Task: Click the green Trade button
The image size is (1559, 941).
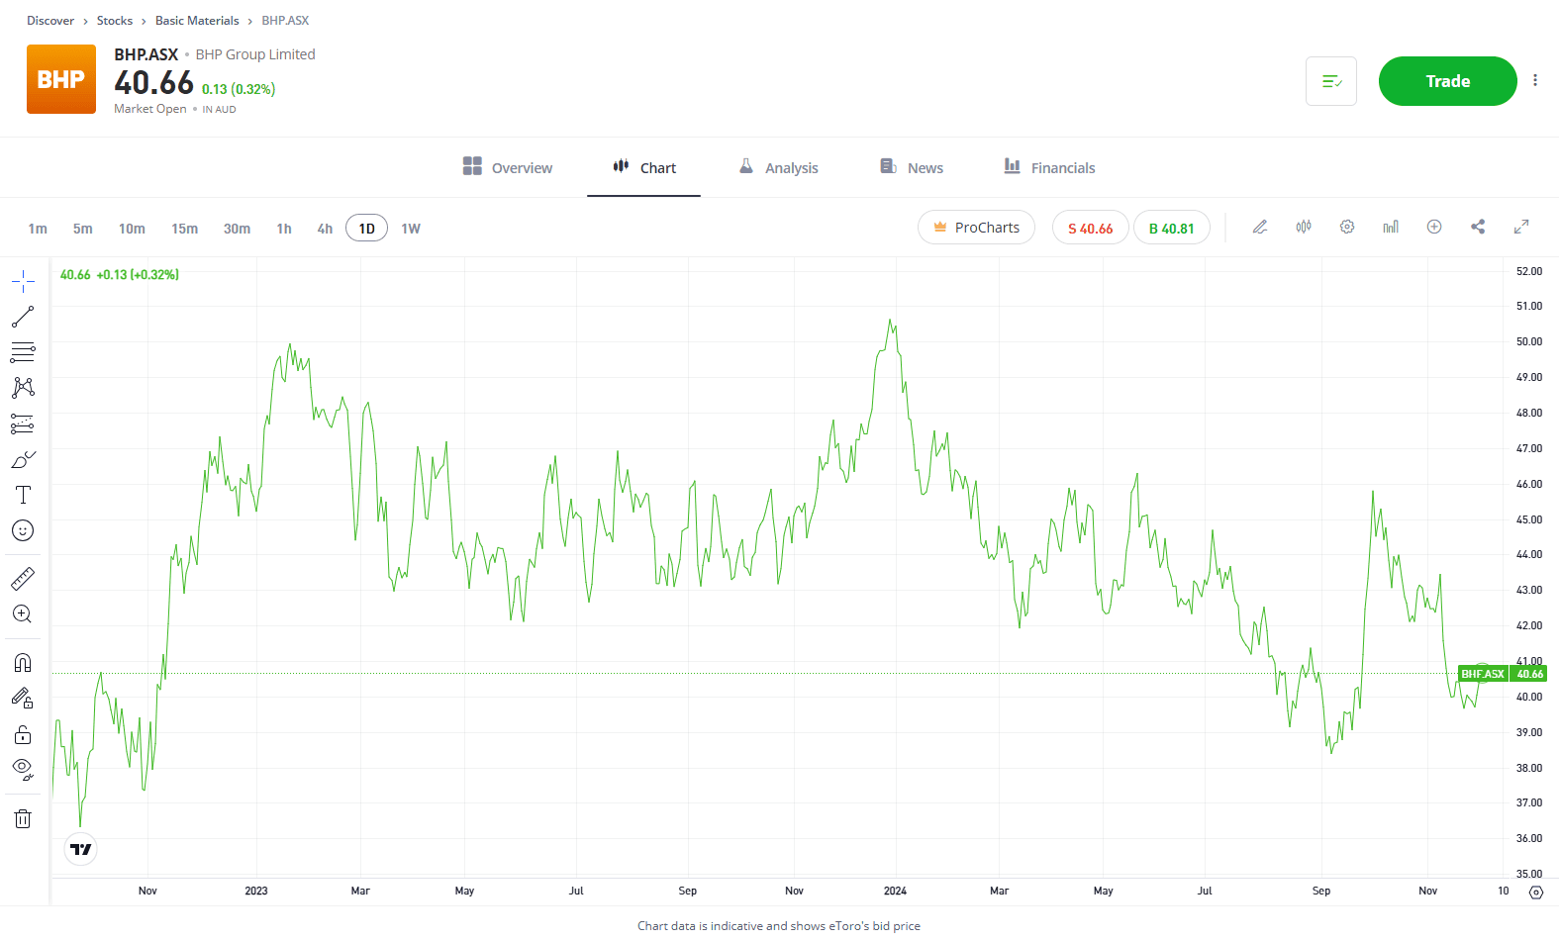Action: (1447, 81)
